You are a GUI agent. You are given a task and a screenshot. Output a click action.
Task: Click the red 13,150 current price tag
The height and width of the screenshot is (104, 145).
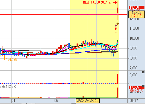(136, 7)
